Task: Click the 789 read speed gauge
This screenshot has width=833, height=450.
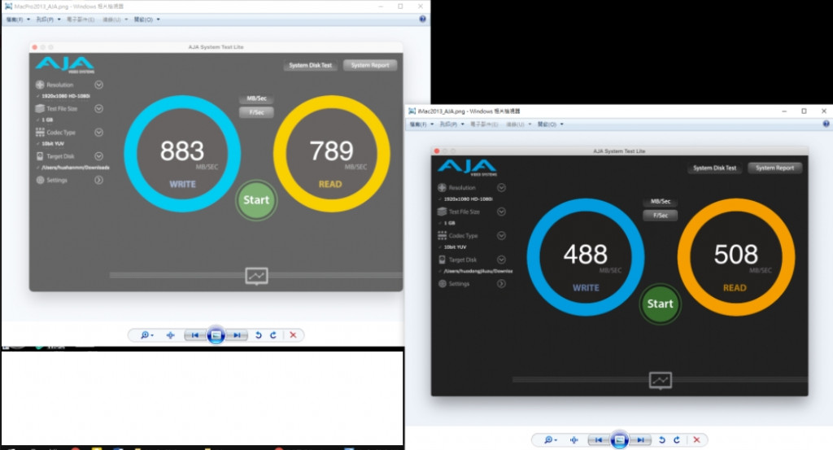Action: [x=332, y=154]
